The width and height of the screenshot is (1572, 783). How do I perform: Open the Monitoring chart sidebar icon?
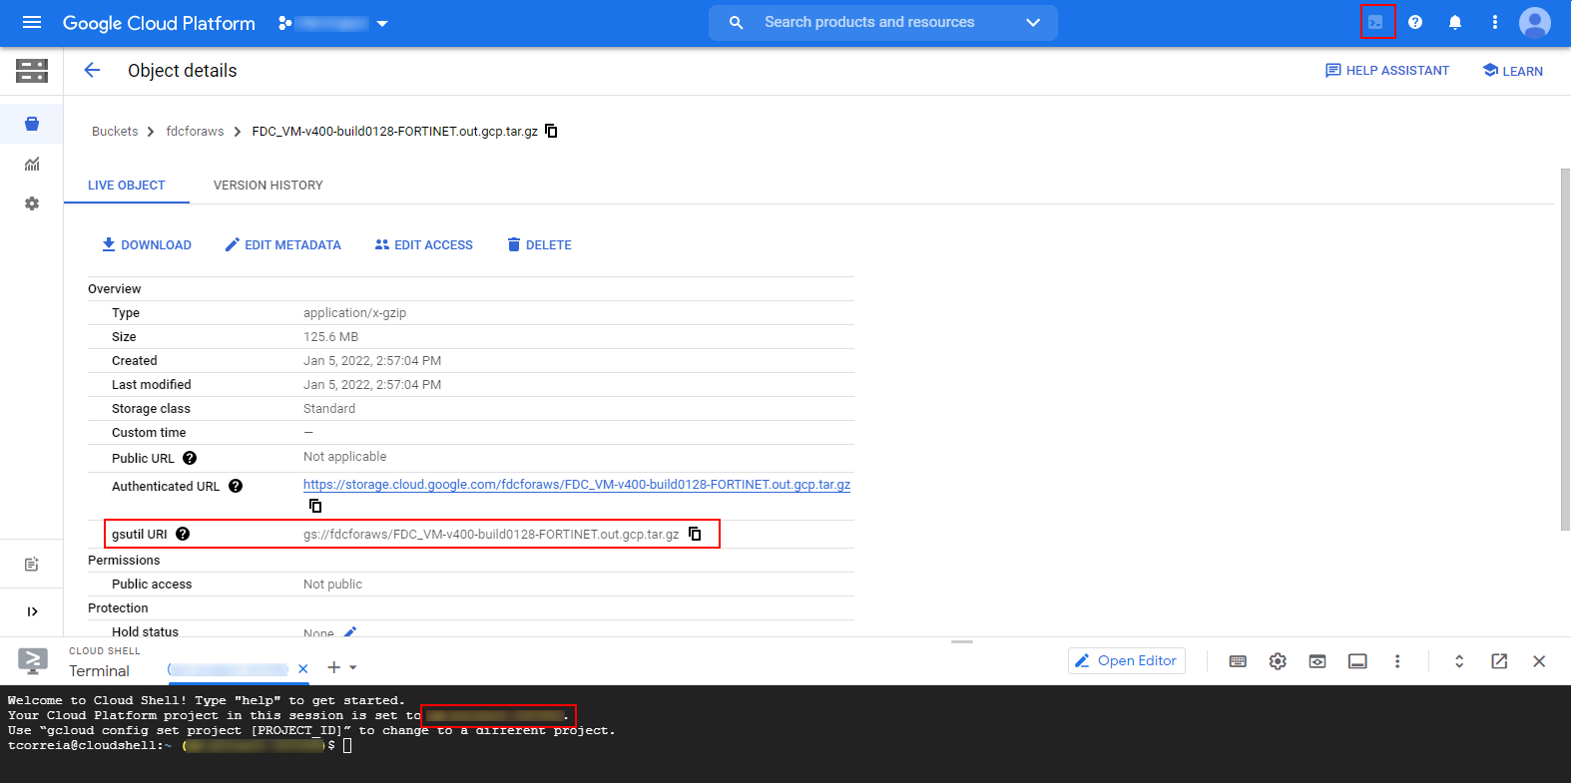[32, 164]
